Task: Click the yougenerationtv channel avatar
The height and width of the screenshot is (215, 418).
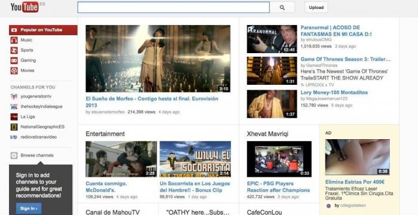Action: [14, 96]
